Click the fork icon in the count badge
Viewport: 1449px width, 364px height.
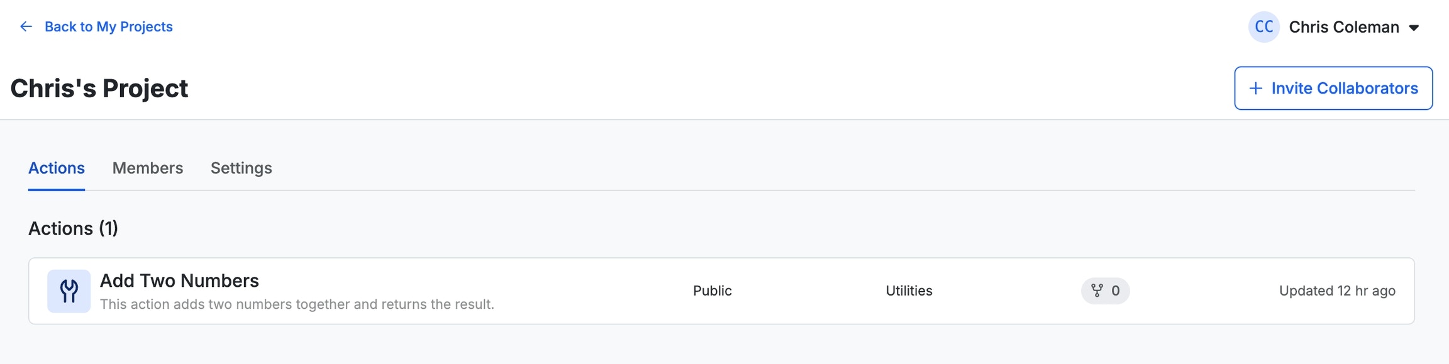(1097, 291)
